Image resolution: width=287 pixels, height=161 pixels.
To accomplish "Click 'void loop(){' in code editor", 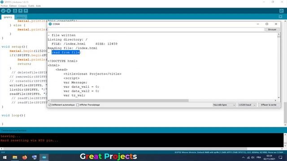I will pos(13,115).
